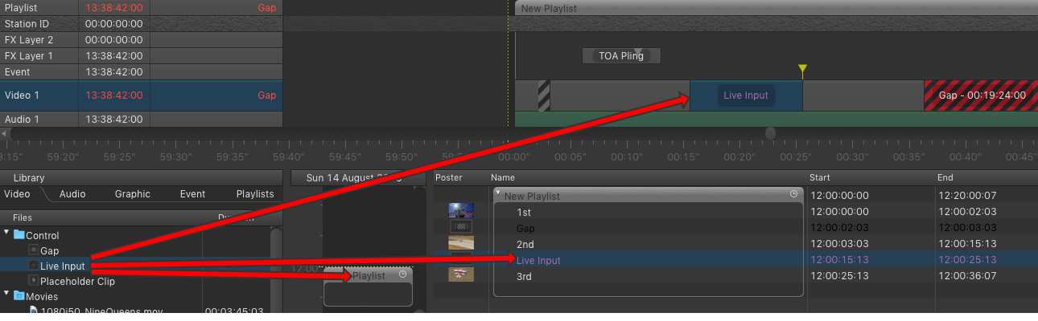Click the poster thumbnail for 1st clip
The height and width of the screenshot is (321, 1038).
(461, 210)
